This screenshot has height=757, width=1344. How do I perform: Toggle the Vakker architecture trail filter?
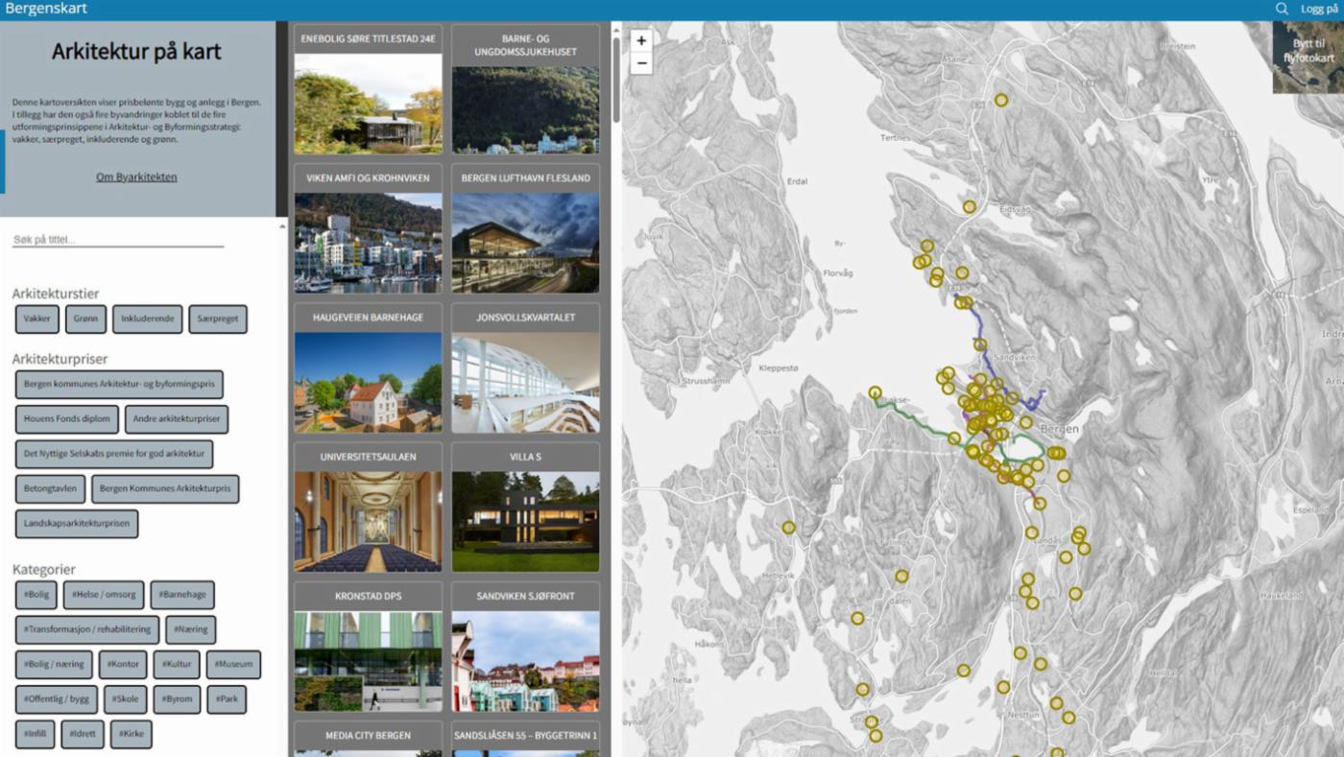coord(37,319)
